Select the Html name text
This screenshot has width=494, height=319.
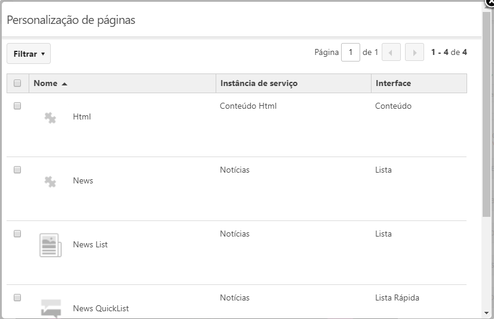pos(82,116)
